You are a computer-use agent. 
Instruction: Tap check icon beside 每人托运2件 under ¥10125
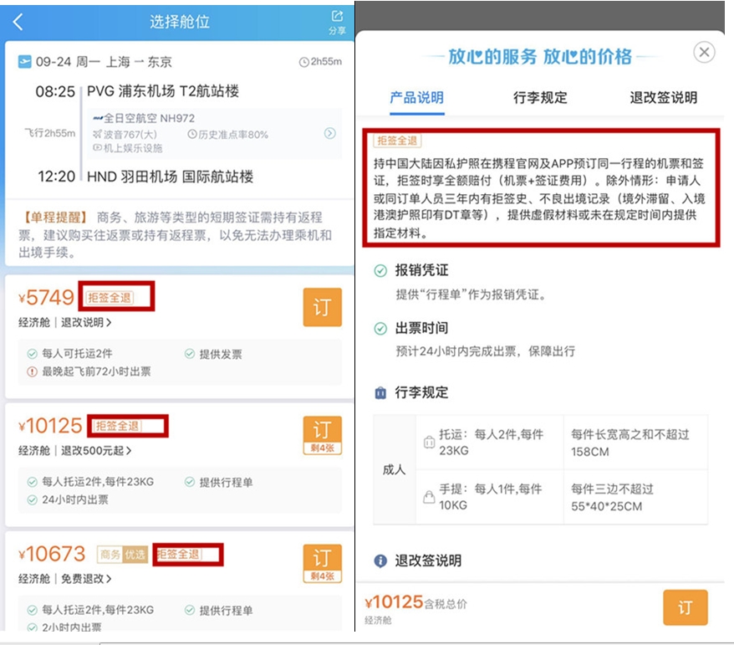(x=32, y=482)
